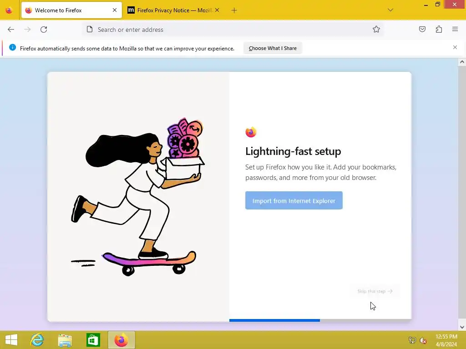Open a new tab with plus button

pyautogui.click(x=234, y=10)
